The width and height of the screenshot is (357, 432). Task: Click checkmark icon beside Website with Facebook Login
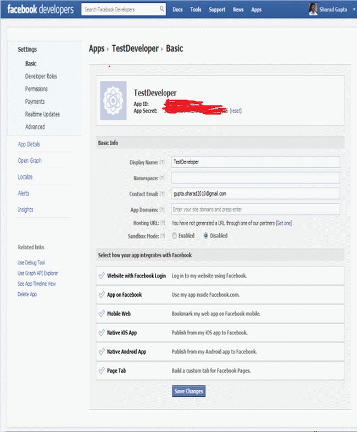(102, 275)
